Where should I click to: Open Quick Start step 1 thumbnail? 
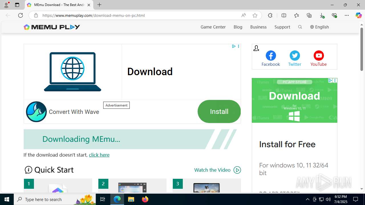point(58,185)
